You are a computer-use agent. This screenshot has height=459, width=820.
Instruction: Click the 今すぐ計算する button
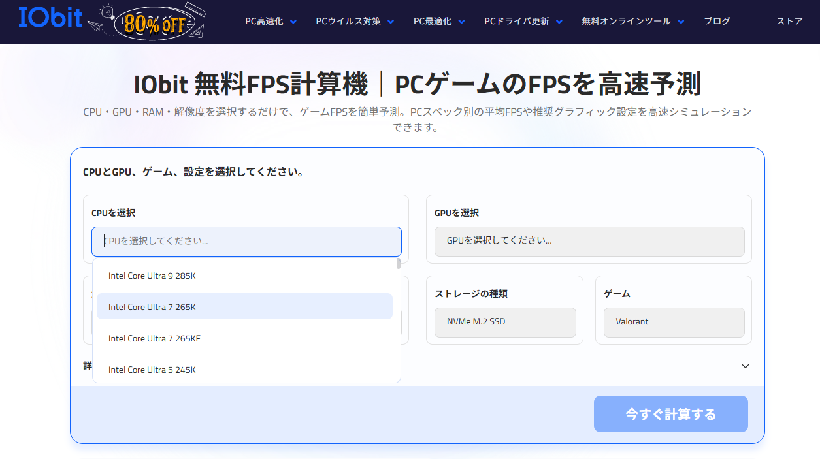671,414
